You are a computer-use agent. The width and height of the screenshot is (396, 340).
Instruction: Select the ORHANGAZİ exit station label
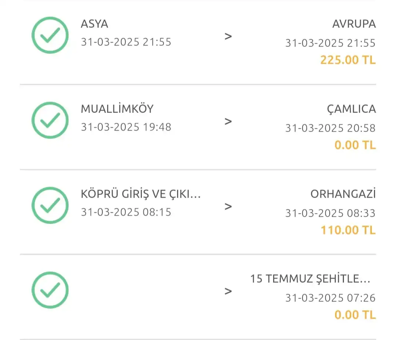point(343,194)
